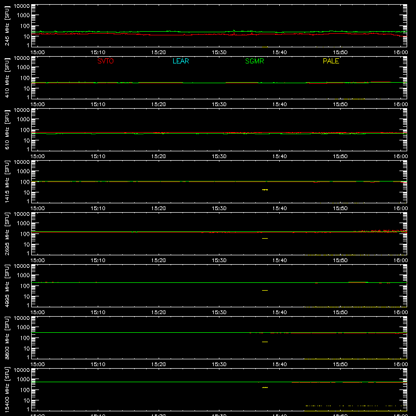Click the 15:40 time label below 2695 MHz plot
This screenshot has height=416, width=416.
[280, 261]
